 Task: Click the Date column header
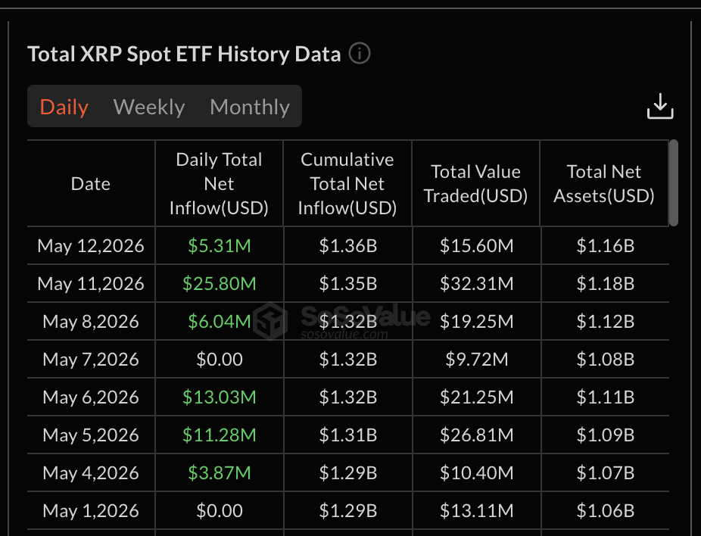pos(91,184)
